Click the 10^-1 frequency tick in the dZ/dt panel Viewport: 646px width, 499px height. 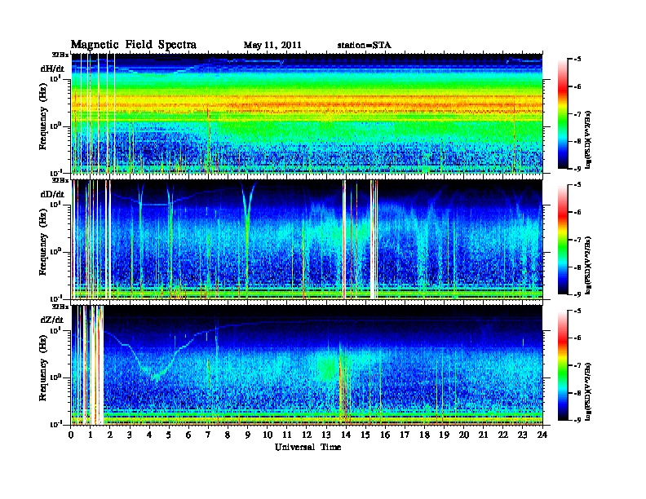pyautogui.click(x=55, y=424)
